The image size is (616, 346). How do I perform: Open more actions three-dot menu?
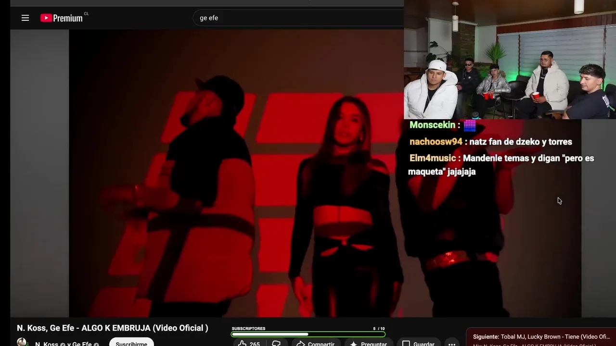(x=451, y=344)
